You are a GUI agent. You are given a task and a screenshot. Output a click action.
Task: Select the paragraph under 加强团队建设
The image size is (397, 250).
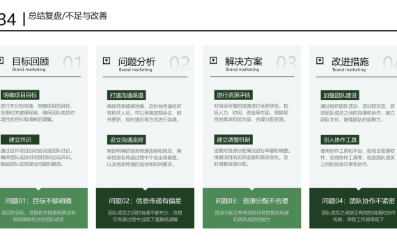[x=358, y=113]
